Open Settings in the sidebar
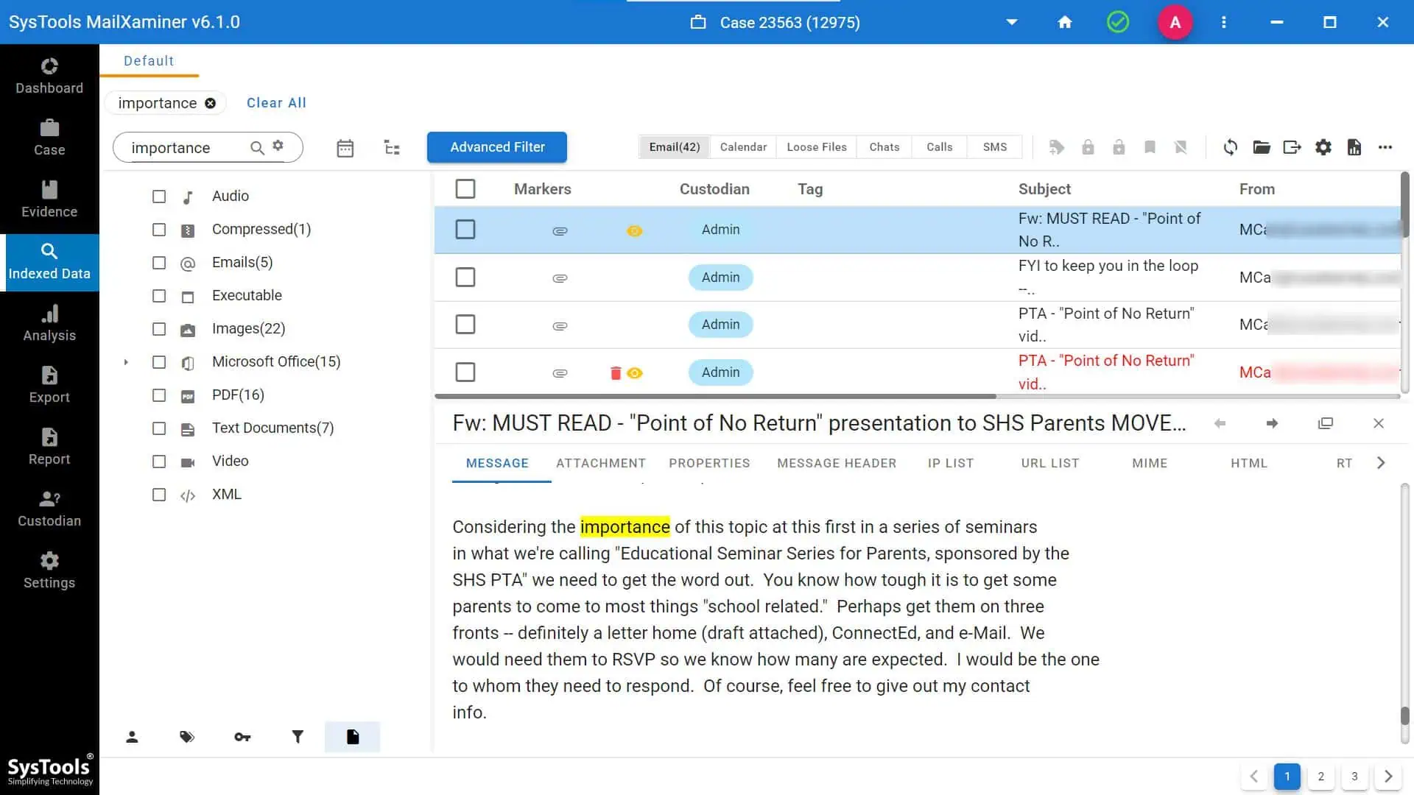 coord(49,571)
